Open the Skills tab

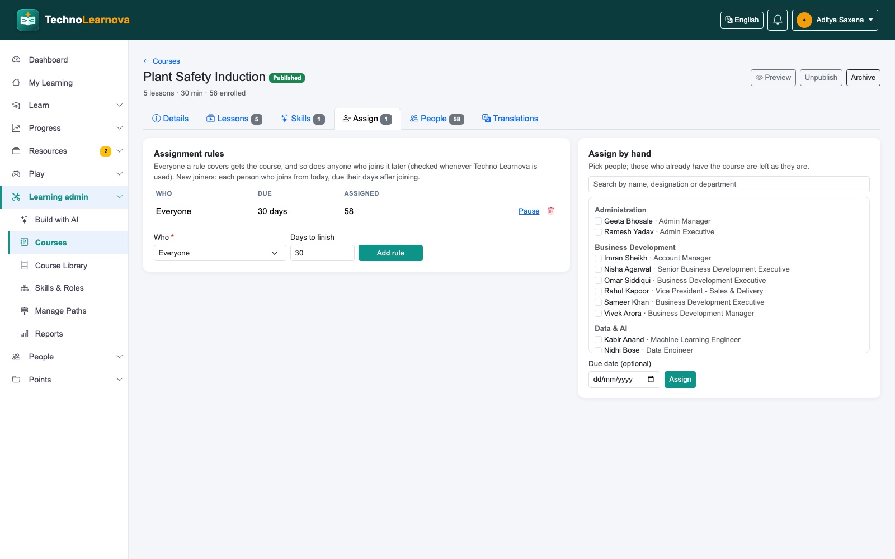(x=303, y=119)
